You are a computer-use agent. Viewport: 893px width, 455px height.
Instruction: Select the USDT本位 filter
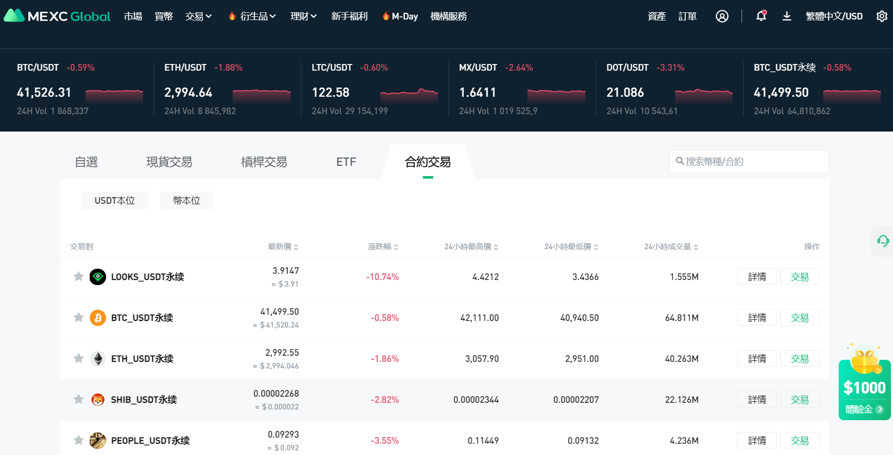pos(114,201)
